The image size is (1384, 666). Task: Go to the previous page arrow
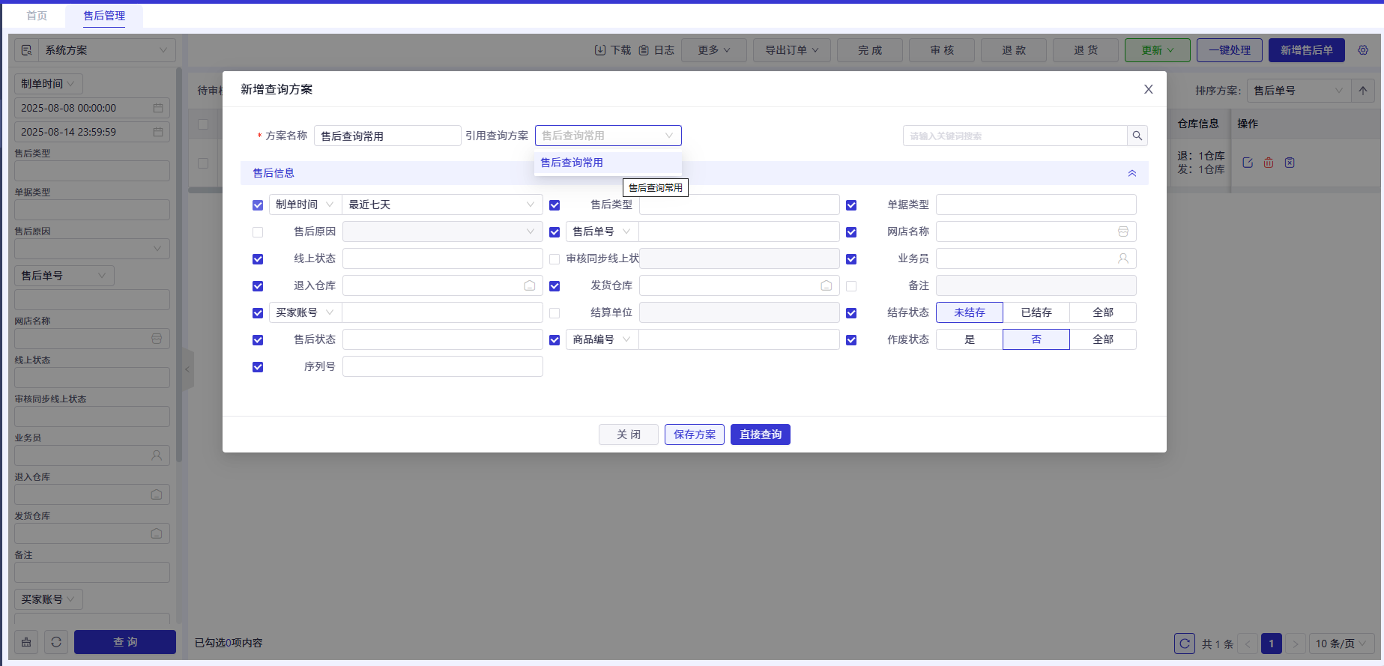(1248, 644)
